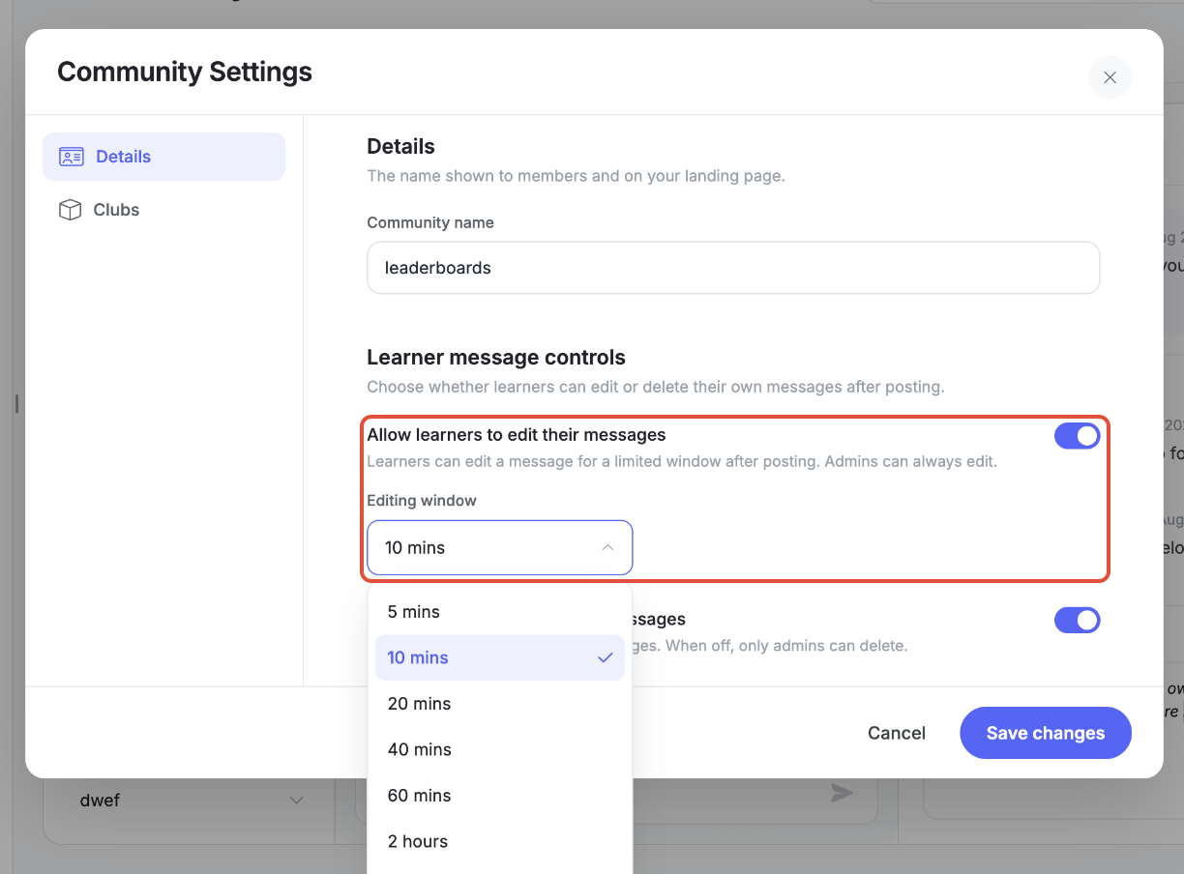Expand the dwef dropdown chevron
This screenshot has width=1184, height=874.
coord(297,801)
